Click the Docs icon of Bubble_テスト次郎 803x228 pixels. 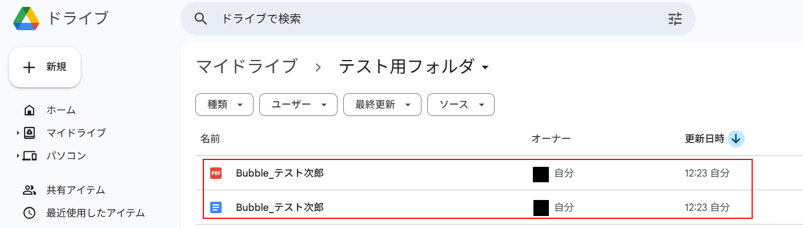[216, 207]
